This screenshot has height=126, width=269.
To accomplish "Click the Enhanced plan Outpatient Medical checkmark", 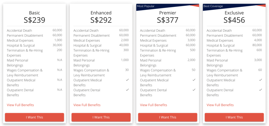I will point(127,80).
